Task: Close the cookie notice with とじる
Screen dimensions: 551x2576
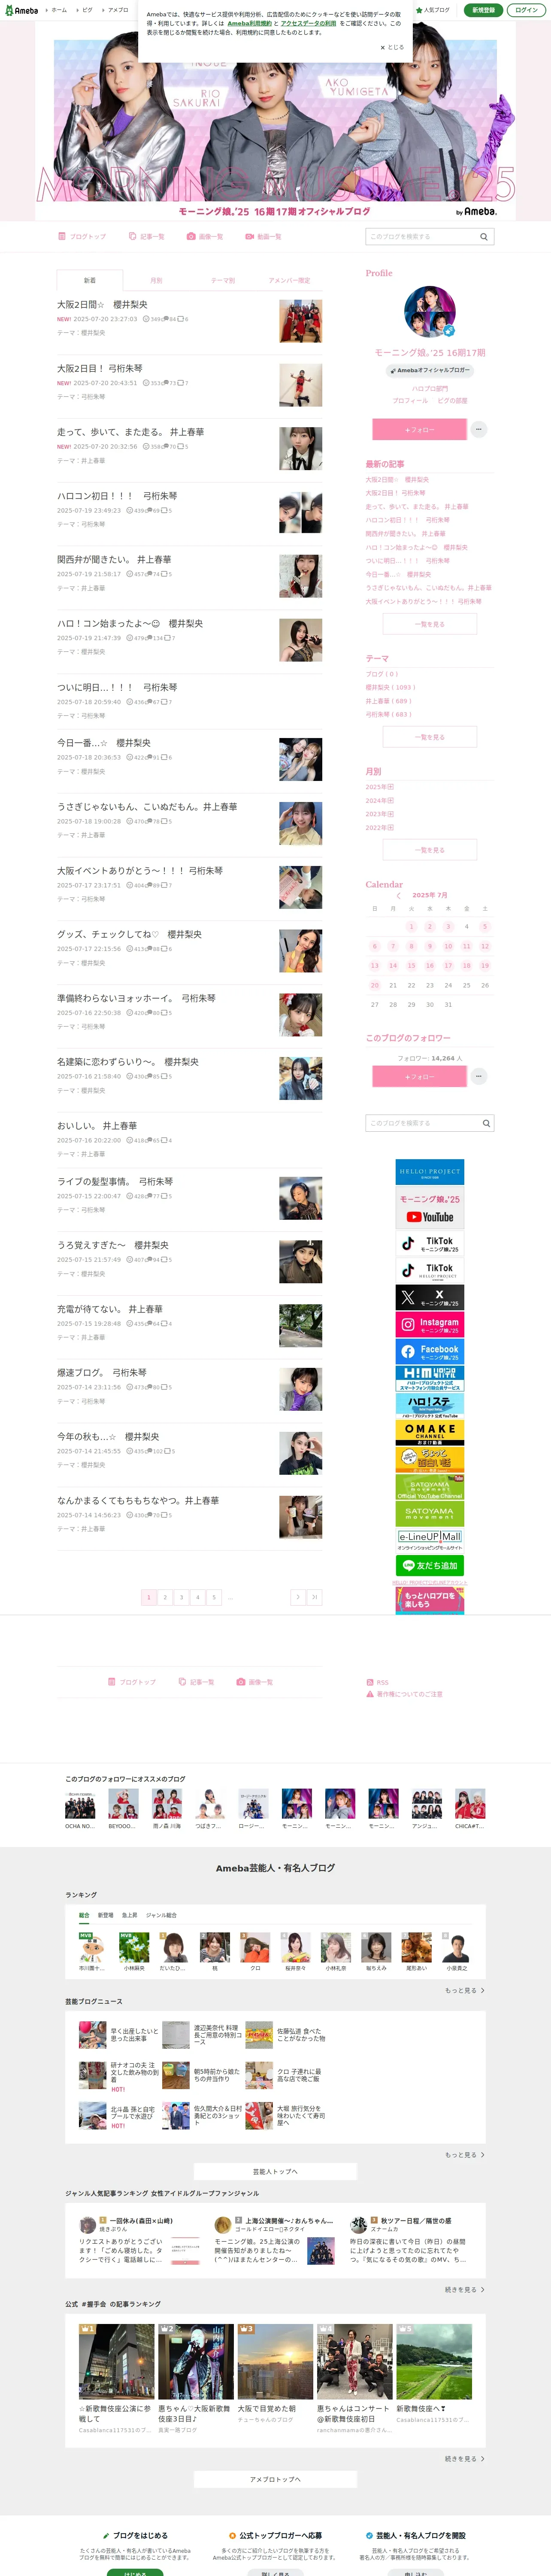Action: [392, 47]
